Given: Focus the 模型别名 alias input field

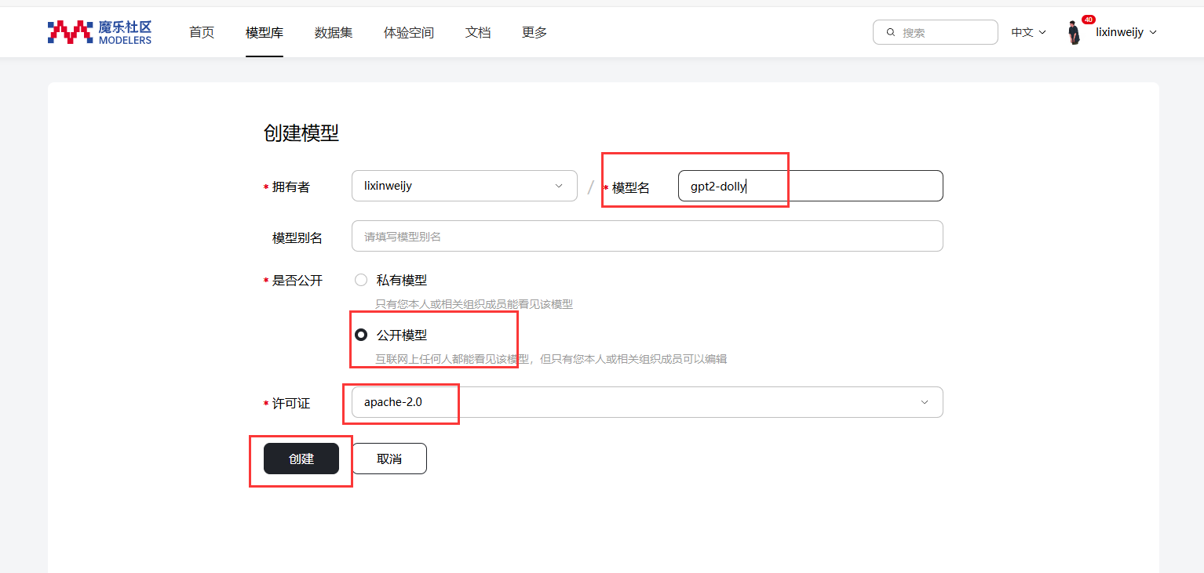Looking at the screenshot, I should (x=647, y=236).
